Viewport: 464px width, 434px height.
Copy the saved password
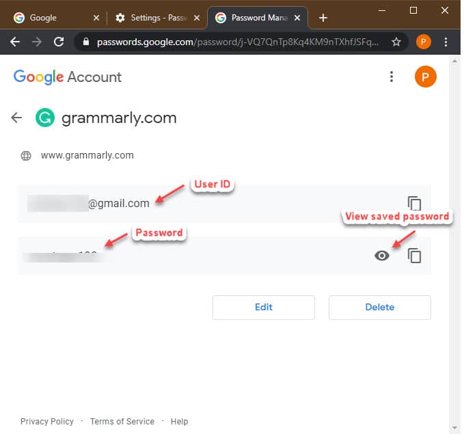tap(414, 256)
